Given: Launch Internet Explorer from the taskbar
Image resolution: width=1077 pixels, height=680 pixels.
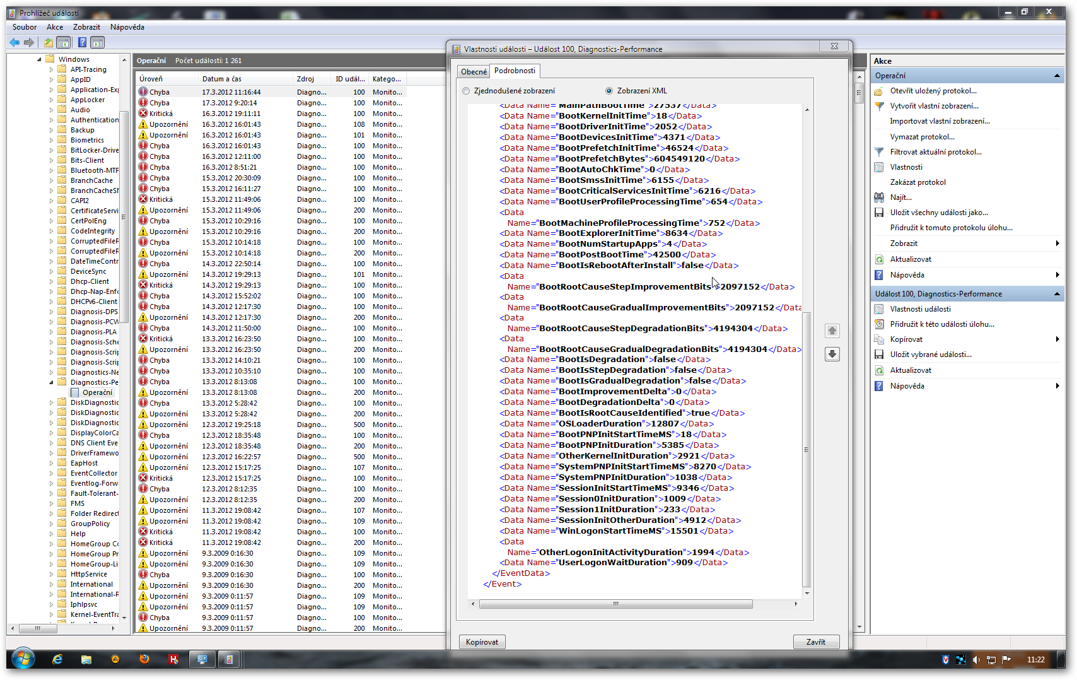Looking at the screenshot, I should pyautogui.click(x=57, y=659).
